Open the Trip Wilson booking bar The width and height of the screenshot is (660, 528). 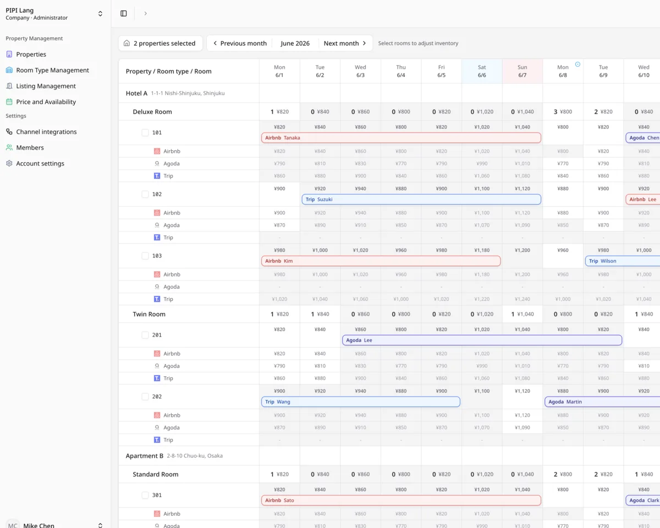click(623, 261)
